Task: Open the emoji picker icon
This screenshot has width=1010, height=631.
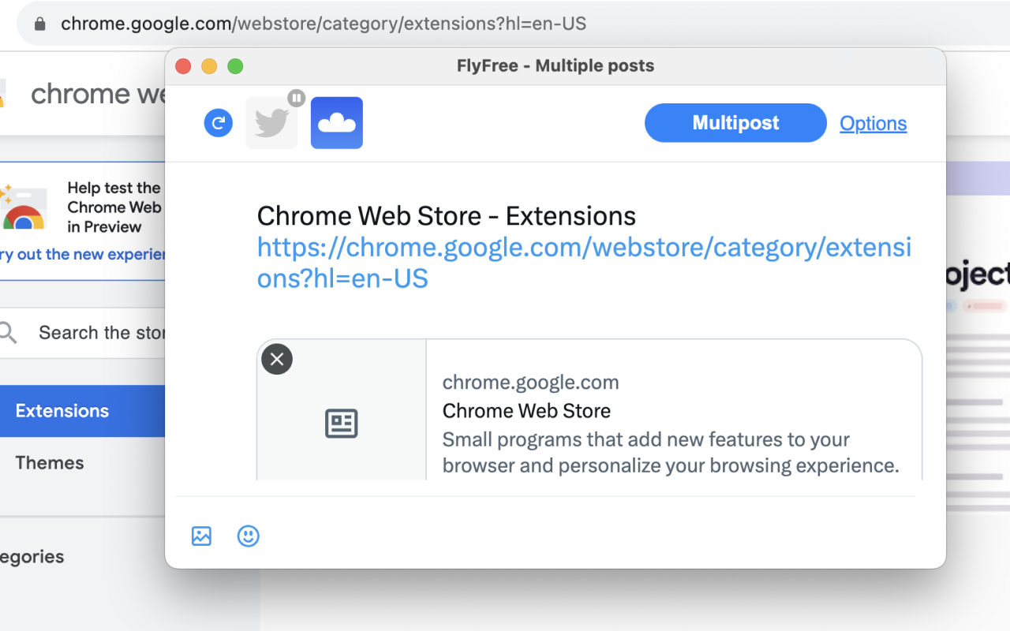Action: tap(249, 536)
